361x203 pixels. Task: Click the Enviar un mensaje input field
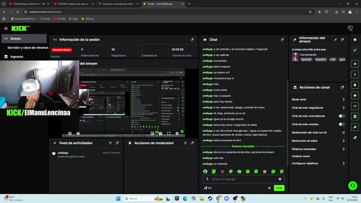(x=243, y=179)
